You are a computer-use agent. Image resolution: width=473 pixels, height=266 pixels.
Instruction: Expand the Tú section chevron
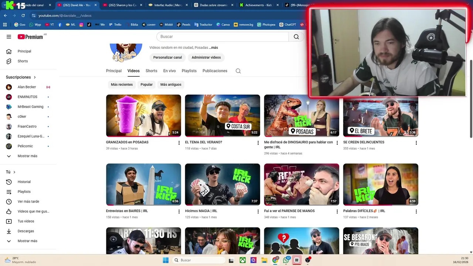14,172
